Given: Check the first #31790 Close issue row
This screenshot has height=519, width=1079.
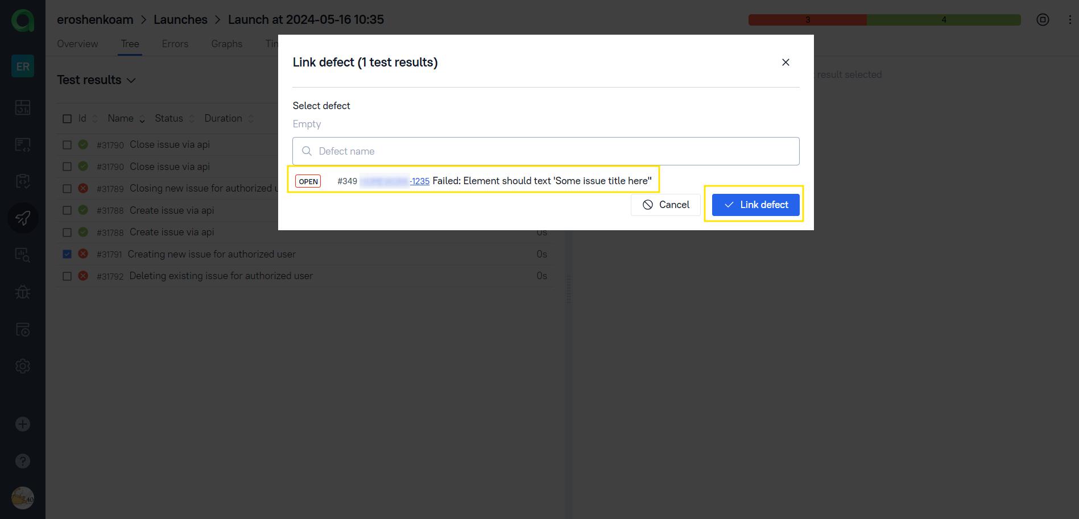Looking at the screenshot, I should [67, 145].
